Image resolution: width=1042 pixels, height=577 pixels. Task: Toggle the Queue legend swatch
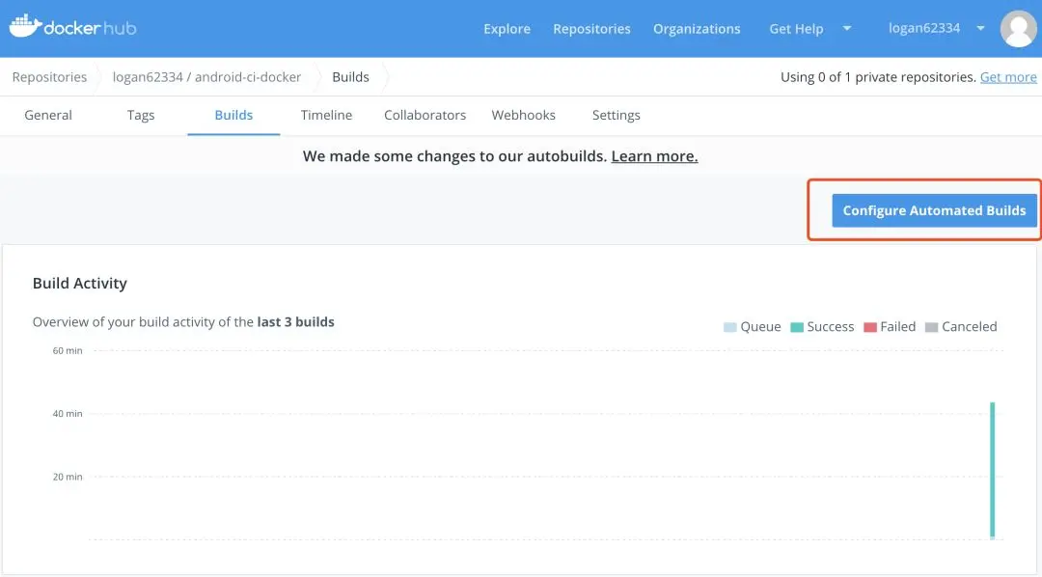pos(729,327)
